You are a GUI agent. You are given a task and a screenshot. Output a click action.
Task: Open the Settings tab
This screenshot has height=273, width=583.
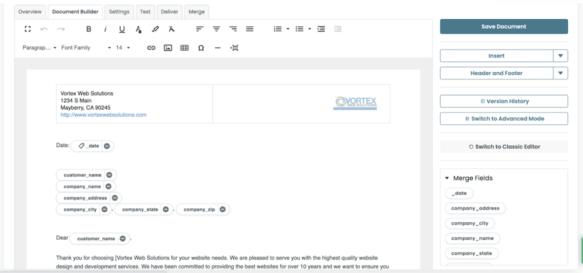click(119, 12)
